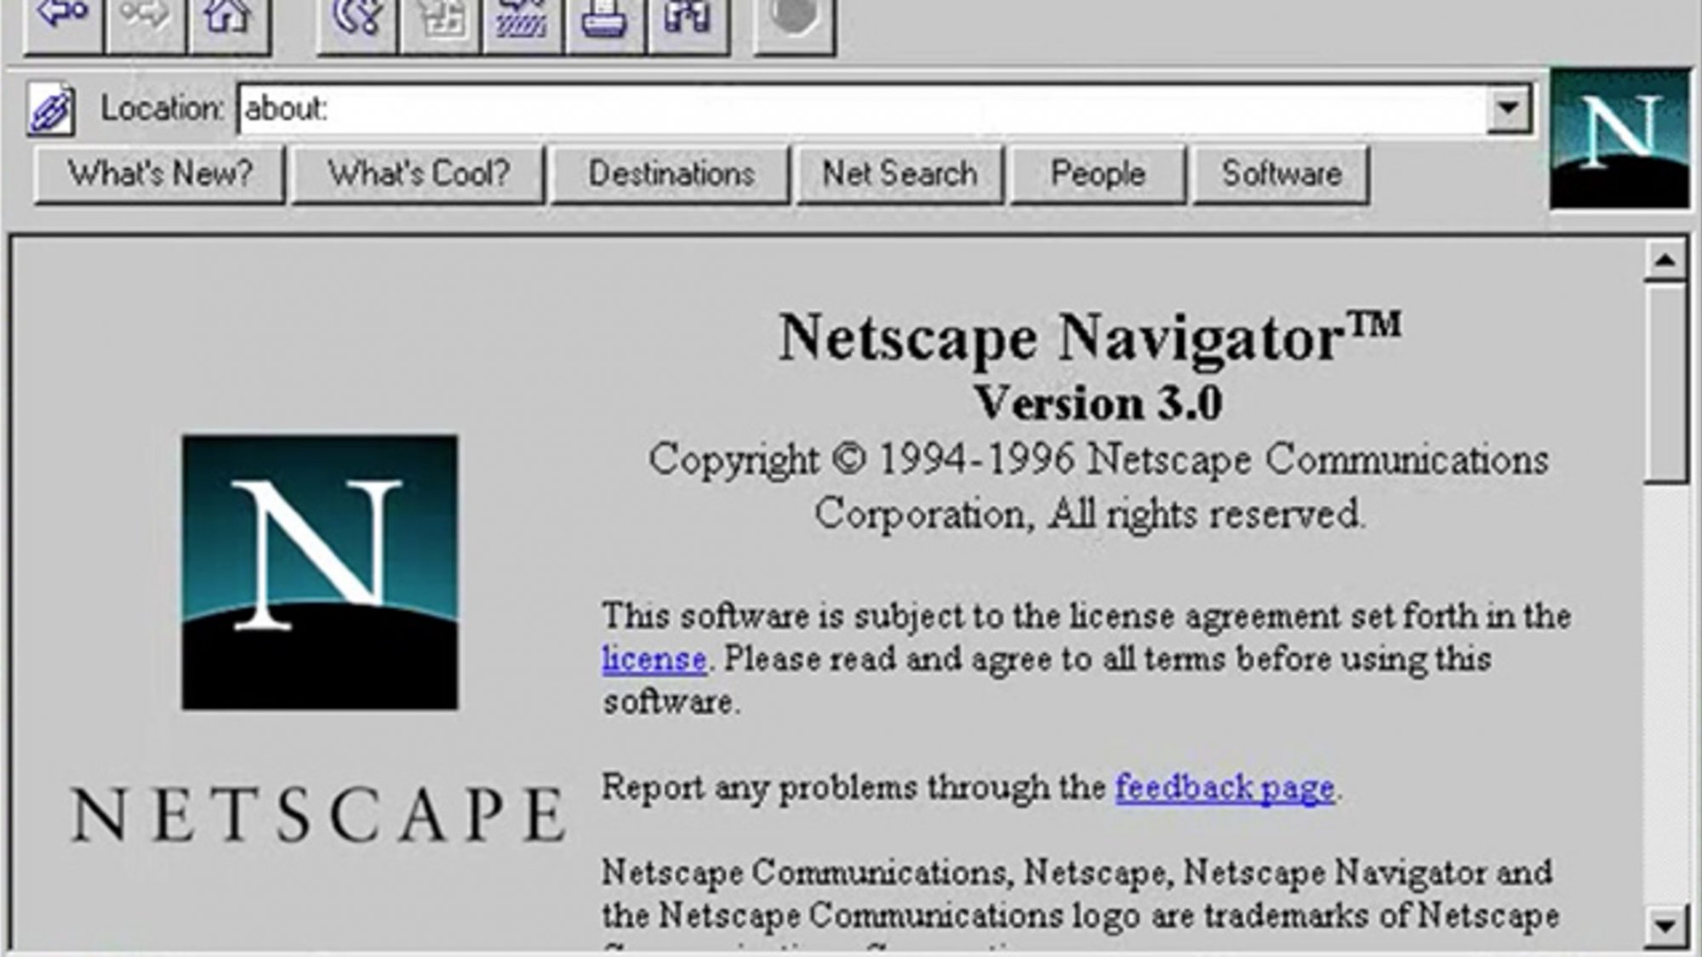Viewport: 1702px width, 957px height.
Task: Click the Netscape N throbber logo
Action: click(x=1621, y=140)
